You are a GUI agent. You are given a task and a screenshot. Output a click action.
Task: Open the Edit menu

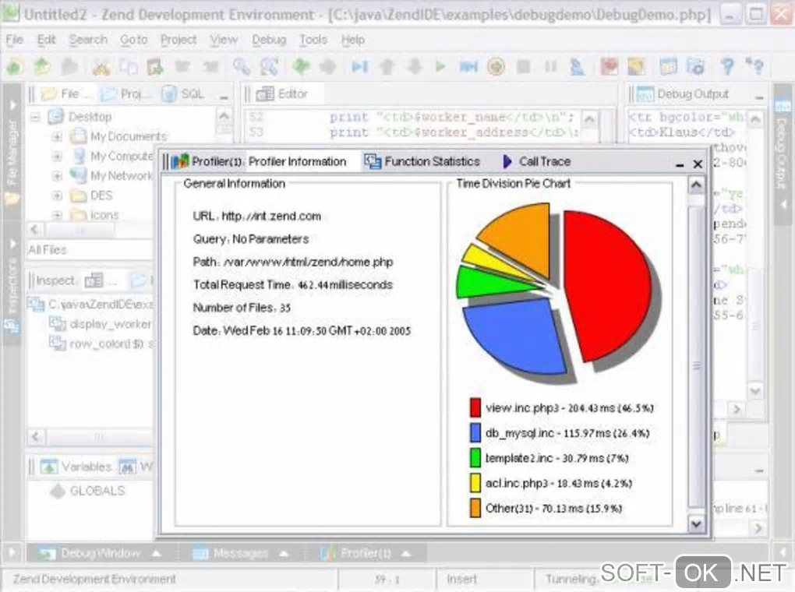coord(46,40)
